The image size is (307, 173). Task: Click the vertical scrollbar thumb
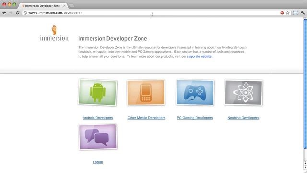pyautogui.click(x=305, y=84)
